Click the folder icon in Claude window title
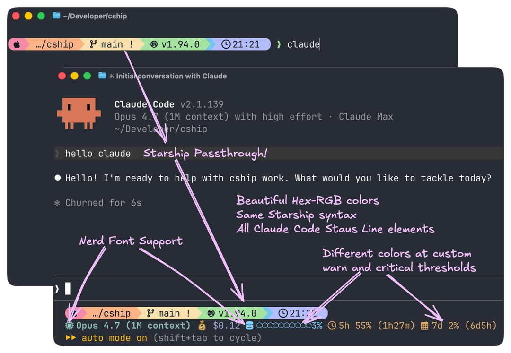Screen dimensions: 511x353 102,76
